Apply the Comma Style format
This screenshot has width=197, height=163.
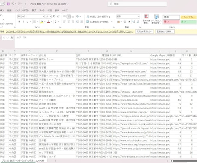click(x=129, y=22)
